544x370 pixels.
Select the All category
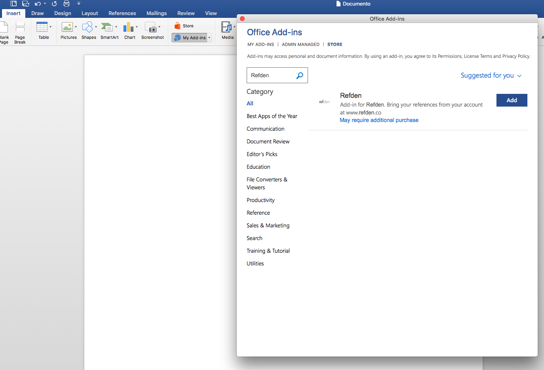point(250,103)
